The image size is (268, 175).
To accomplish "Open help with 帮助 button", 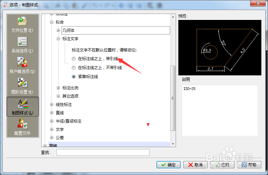I will [249, 165].
